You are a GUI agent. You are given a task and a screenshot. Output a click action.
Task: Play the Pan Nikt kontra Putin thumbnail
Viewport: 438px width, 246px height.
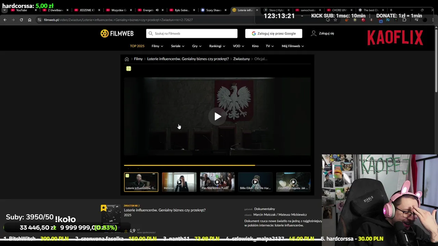click(x=217, y=182)
